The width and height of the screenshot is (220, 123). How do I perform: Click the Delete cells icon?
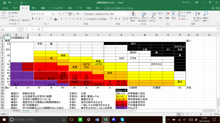tap(167, 14)
